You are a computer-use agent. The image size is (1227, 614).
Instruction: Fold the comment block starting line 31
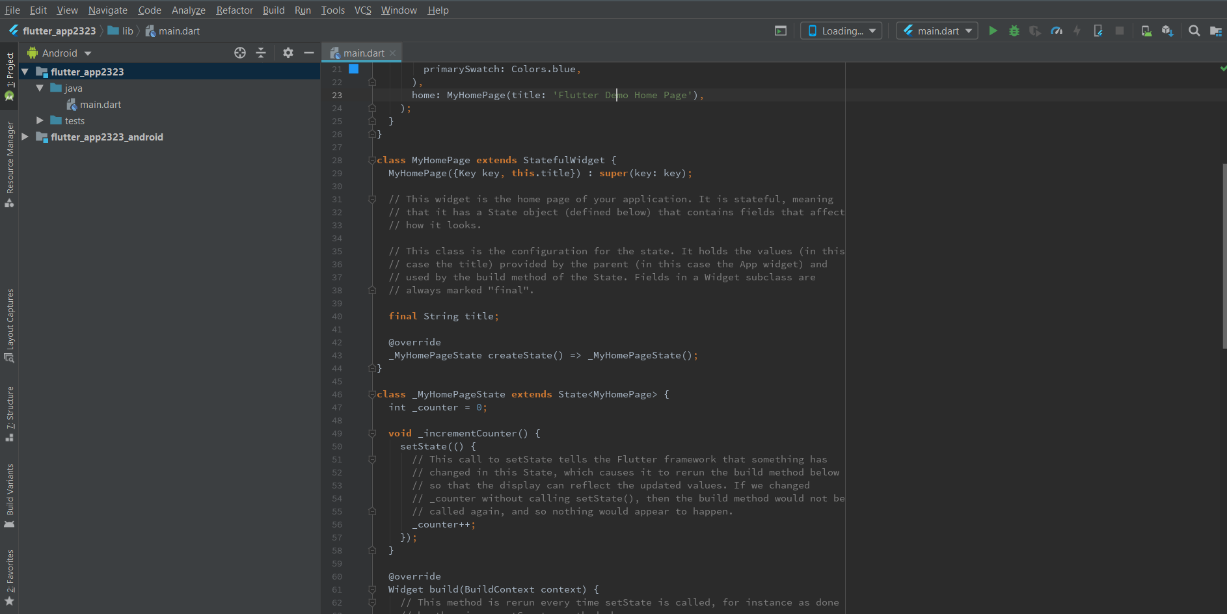coord(372,199)
